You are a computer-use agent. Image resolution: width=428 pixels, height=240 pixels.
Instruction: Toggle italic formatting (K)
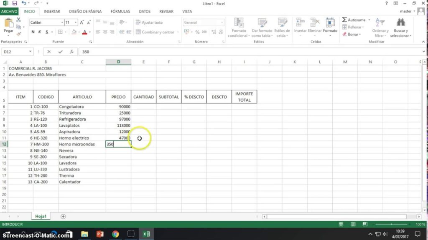coord(40,32)
